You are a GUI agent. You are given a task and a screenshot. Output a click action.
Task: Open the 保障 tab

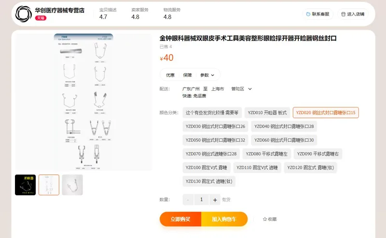[x=187, y=75]
